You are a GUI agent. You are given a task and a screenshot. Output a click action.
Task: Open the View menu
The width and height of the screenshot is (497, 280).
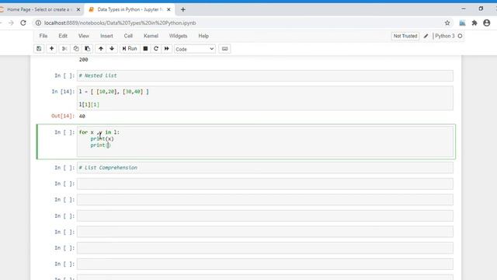(84, 36)
